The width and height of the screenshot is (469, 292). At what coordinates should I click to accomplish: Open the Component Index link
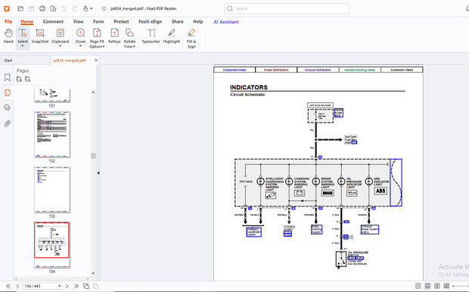[234, 70]
